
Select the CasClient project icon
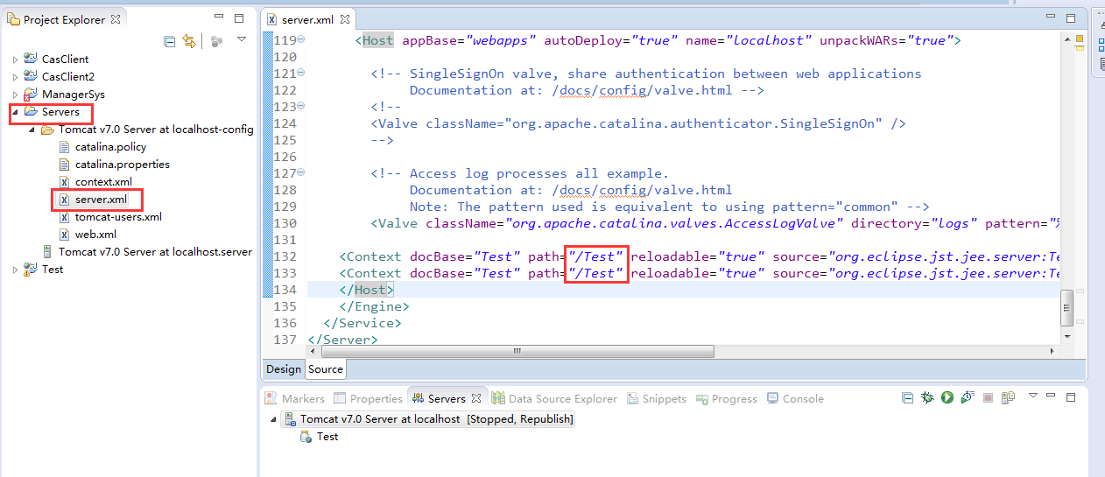click(x=31, y=60)
